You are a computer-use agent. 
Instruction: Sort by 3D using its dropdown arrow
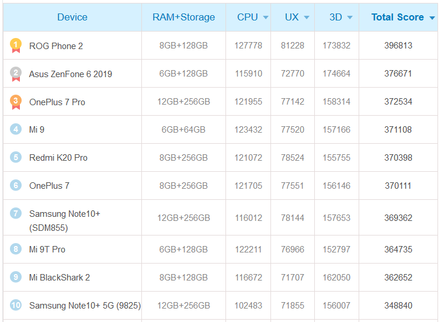[x=350, y=18]
